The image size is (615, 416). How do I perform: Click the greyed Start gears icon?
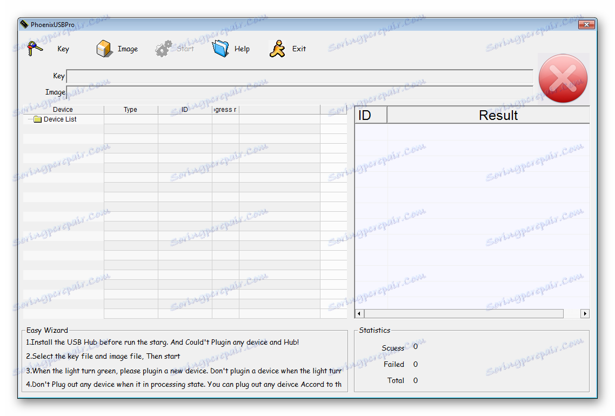pos(164,49)
